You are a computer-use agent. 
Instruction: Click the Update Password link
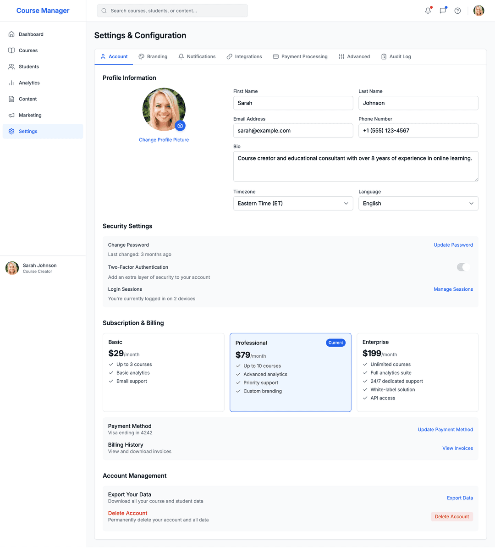click(x=453, y=245)
